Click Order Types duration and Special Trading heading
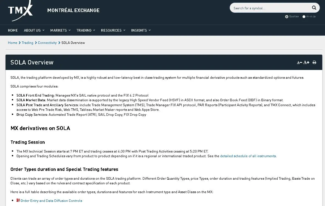325x206 pixels. pos(64,170)
